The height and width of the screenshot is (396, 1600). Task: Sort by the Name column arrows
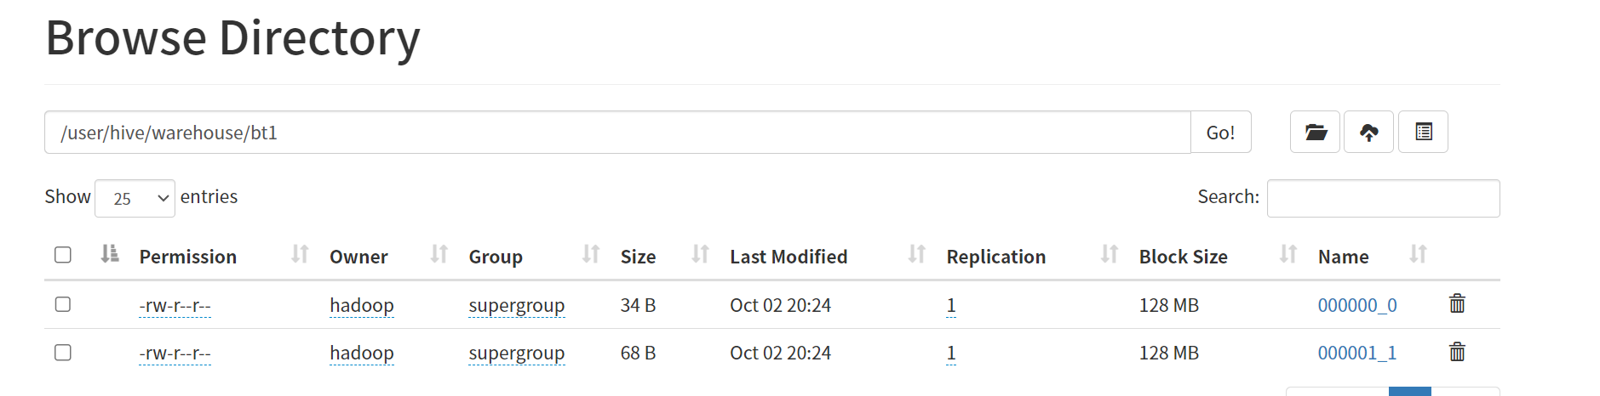click(1418, 254)
